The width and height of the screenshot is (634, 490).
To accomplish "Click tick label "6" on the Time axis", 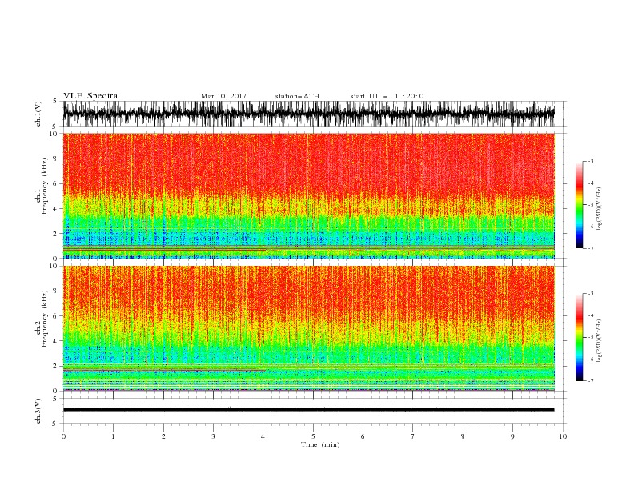I will (x=363, y=436).
